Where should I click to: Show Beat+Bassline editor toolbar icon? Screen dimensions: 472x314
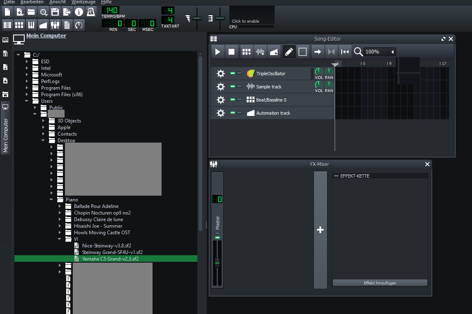pyautogui.click(x=19, y=25)
